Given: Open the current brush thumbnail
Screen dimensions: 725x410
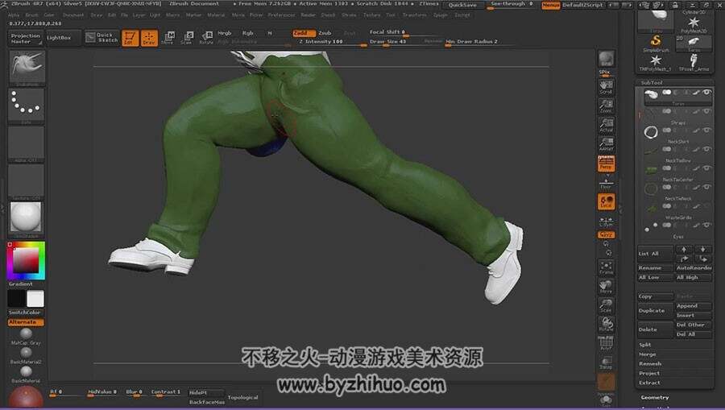Looking at the screenshot, I should 27,67.
